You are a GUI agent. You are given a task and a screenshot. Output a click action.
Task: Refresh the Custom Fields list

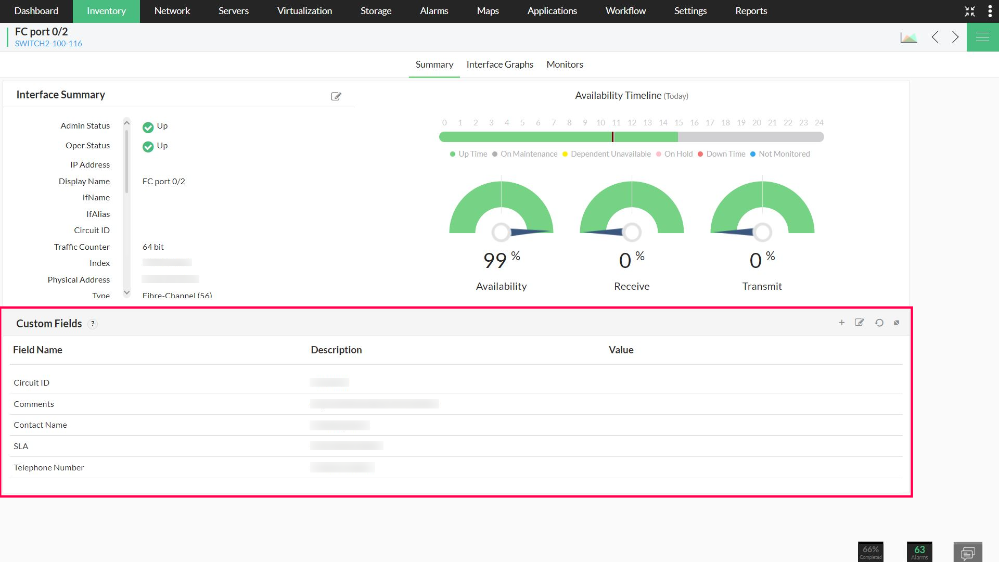point(878,323)
